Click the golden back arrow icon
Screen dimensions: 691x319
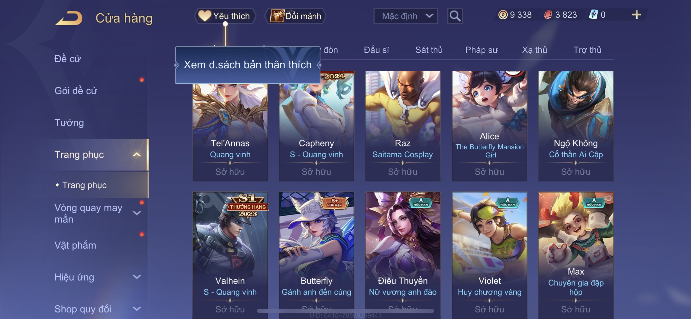tap(69, 18)
